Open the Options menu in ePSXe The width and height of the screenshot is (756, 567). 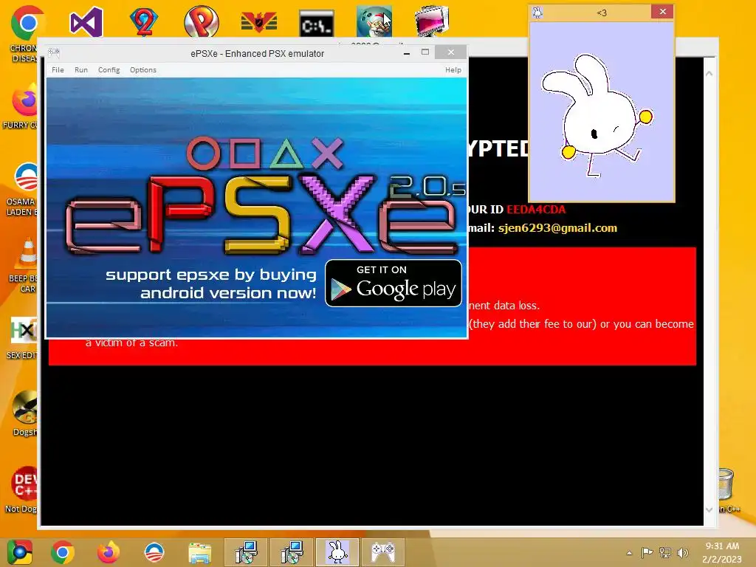pos(143,70)
